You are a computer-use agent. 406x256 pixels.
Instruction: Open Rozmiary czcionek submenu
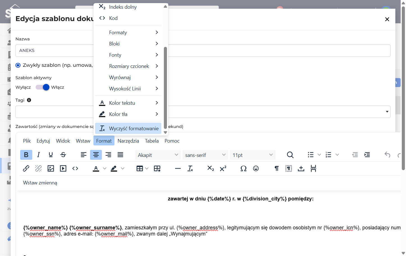[x=128, y=66]
